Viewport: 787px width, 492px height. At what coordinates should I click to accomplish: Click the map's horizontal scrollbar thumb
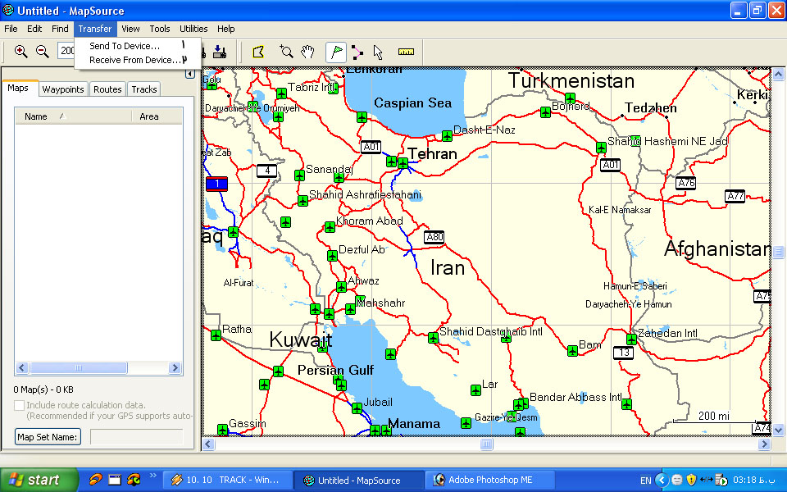[486, 444]
